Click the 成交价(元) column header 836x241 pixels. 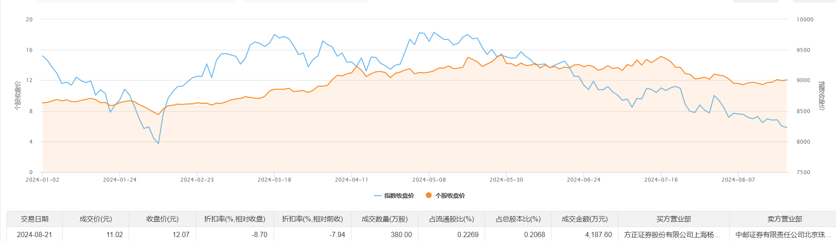click(x=95, y=219)
